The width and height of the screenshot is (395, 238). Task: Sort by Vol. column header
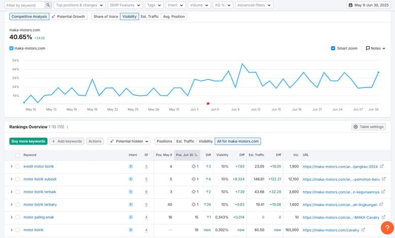[x=296, y=155]
